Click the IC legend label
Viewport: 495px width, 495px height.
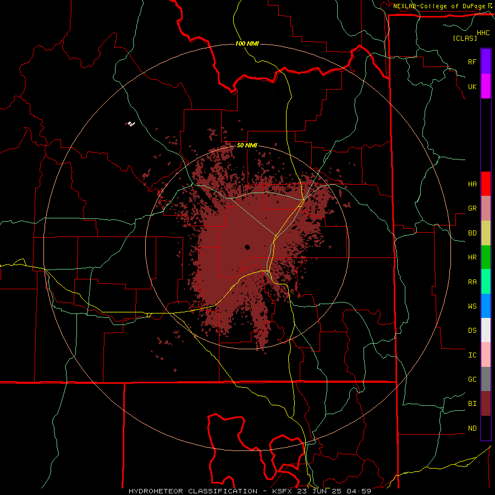point(472,355)
